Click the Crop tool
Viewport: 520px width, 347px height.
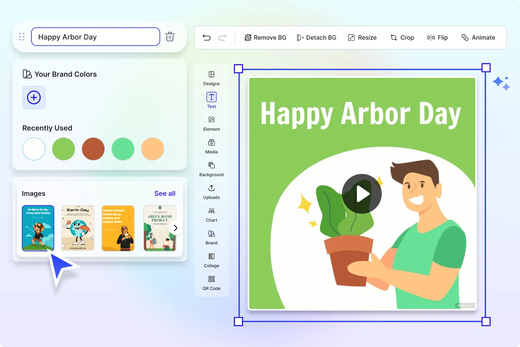[402, 37]
